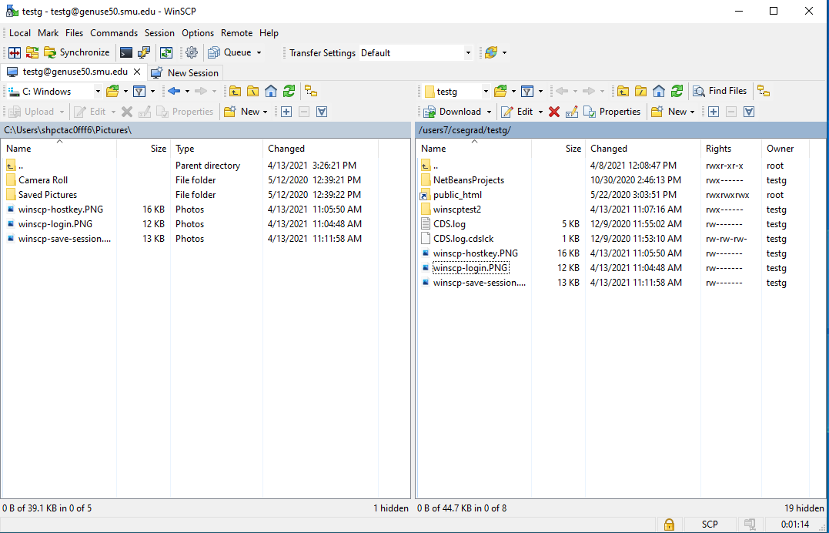Expand remote Edit dropdown arrow
Image resolution: width=829 pixels, height=533 pixels.
pyautogui.click(x=540, y=112)
